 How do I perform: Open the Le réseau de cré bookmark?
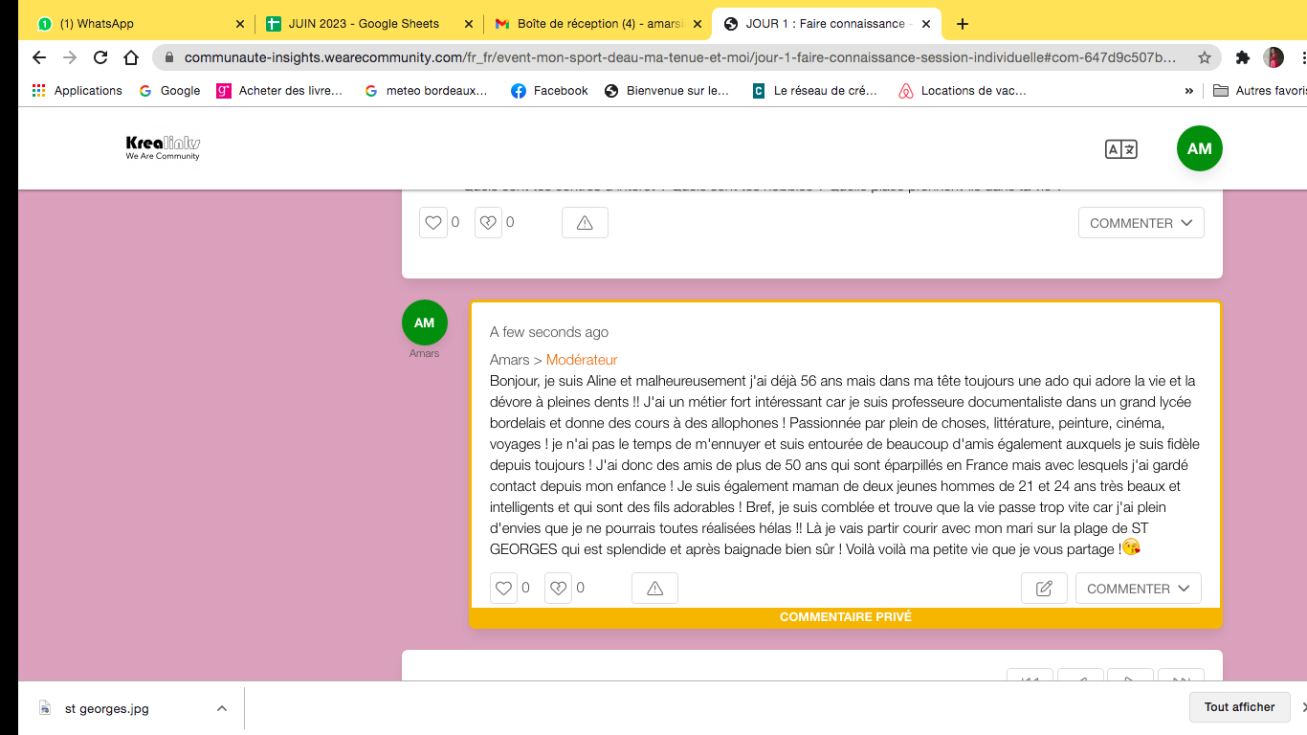(815, 91)
